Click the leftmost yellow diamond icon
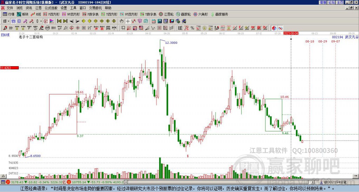 pyautogui.click(x=83, y=21)
